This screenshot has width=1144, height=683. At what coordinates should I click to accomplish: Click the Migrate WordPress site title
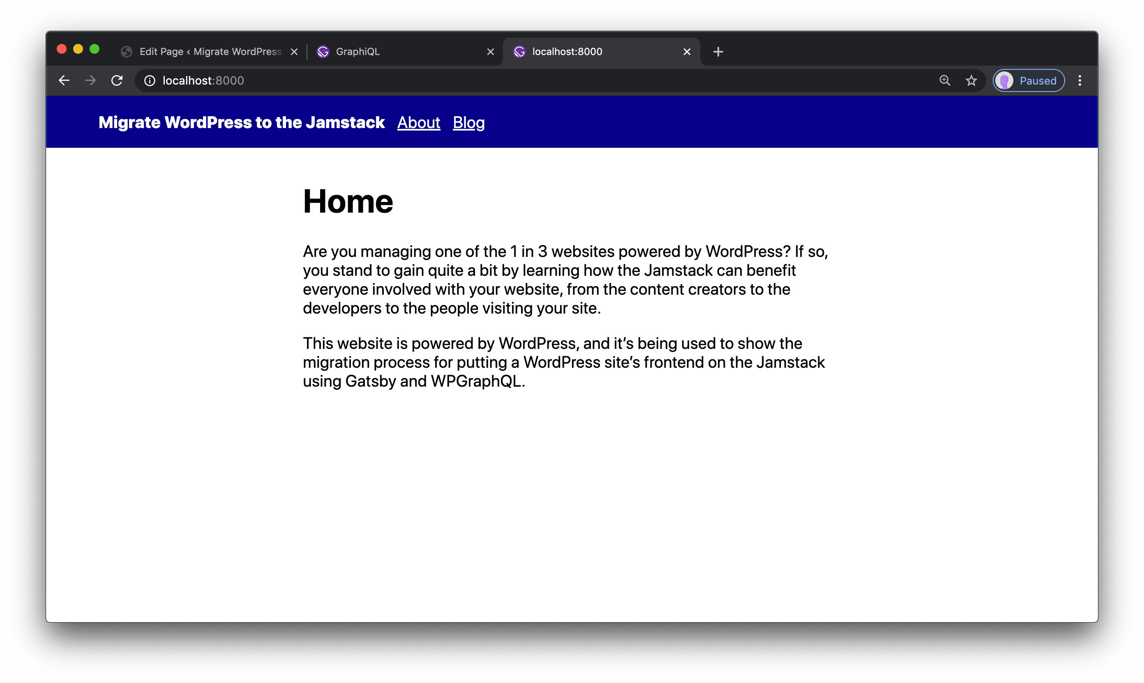pos(242,123)
